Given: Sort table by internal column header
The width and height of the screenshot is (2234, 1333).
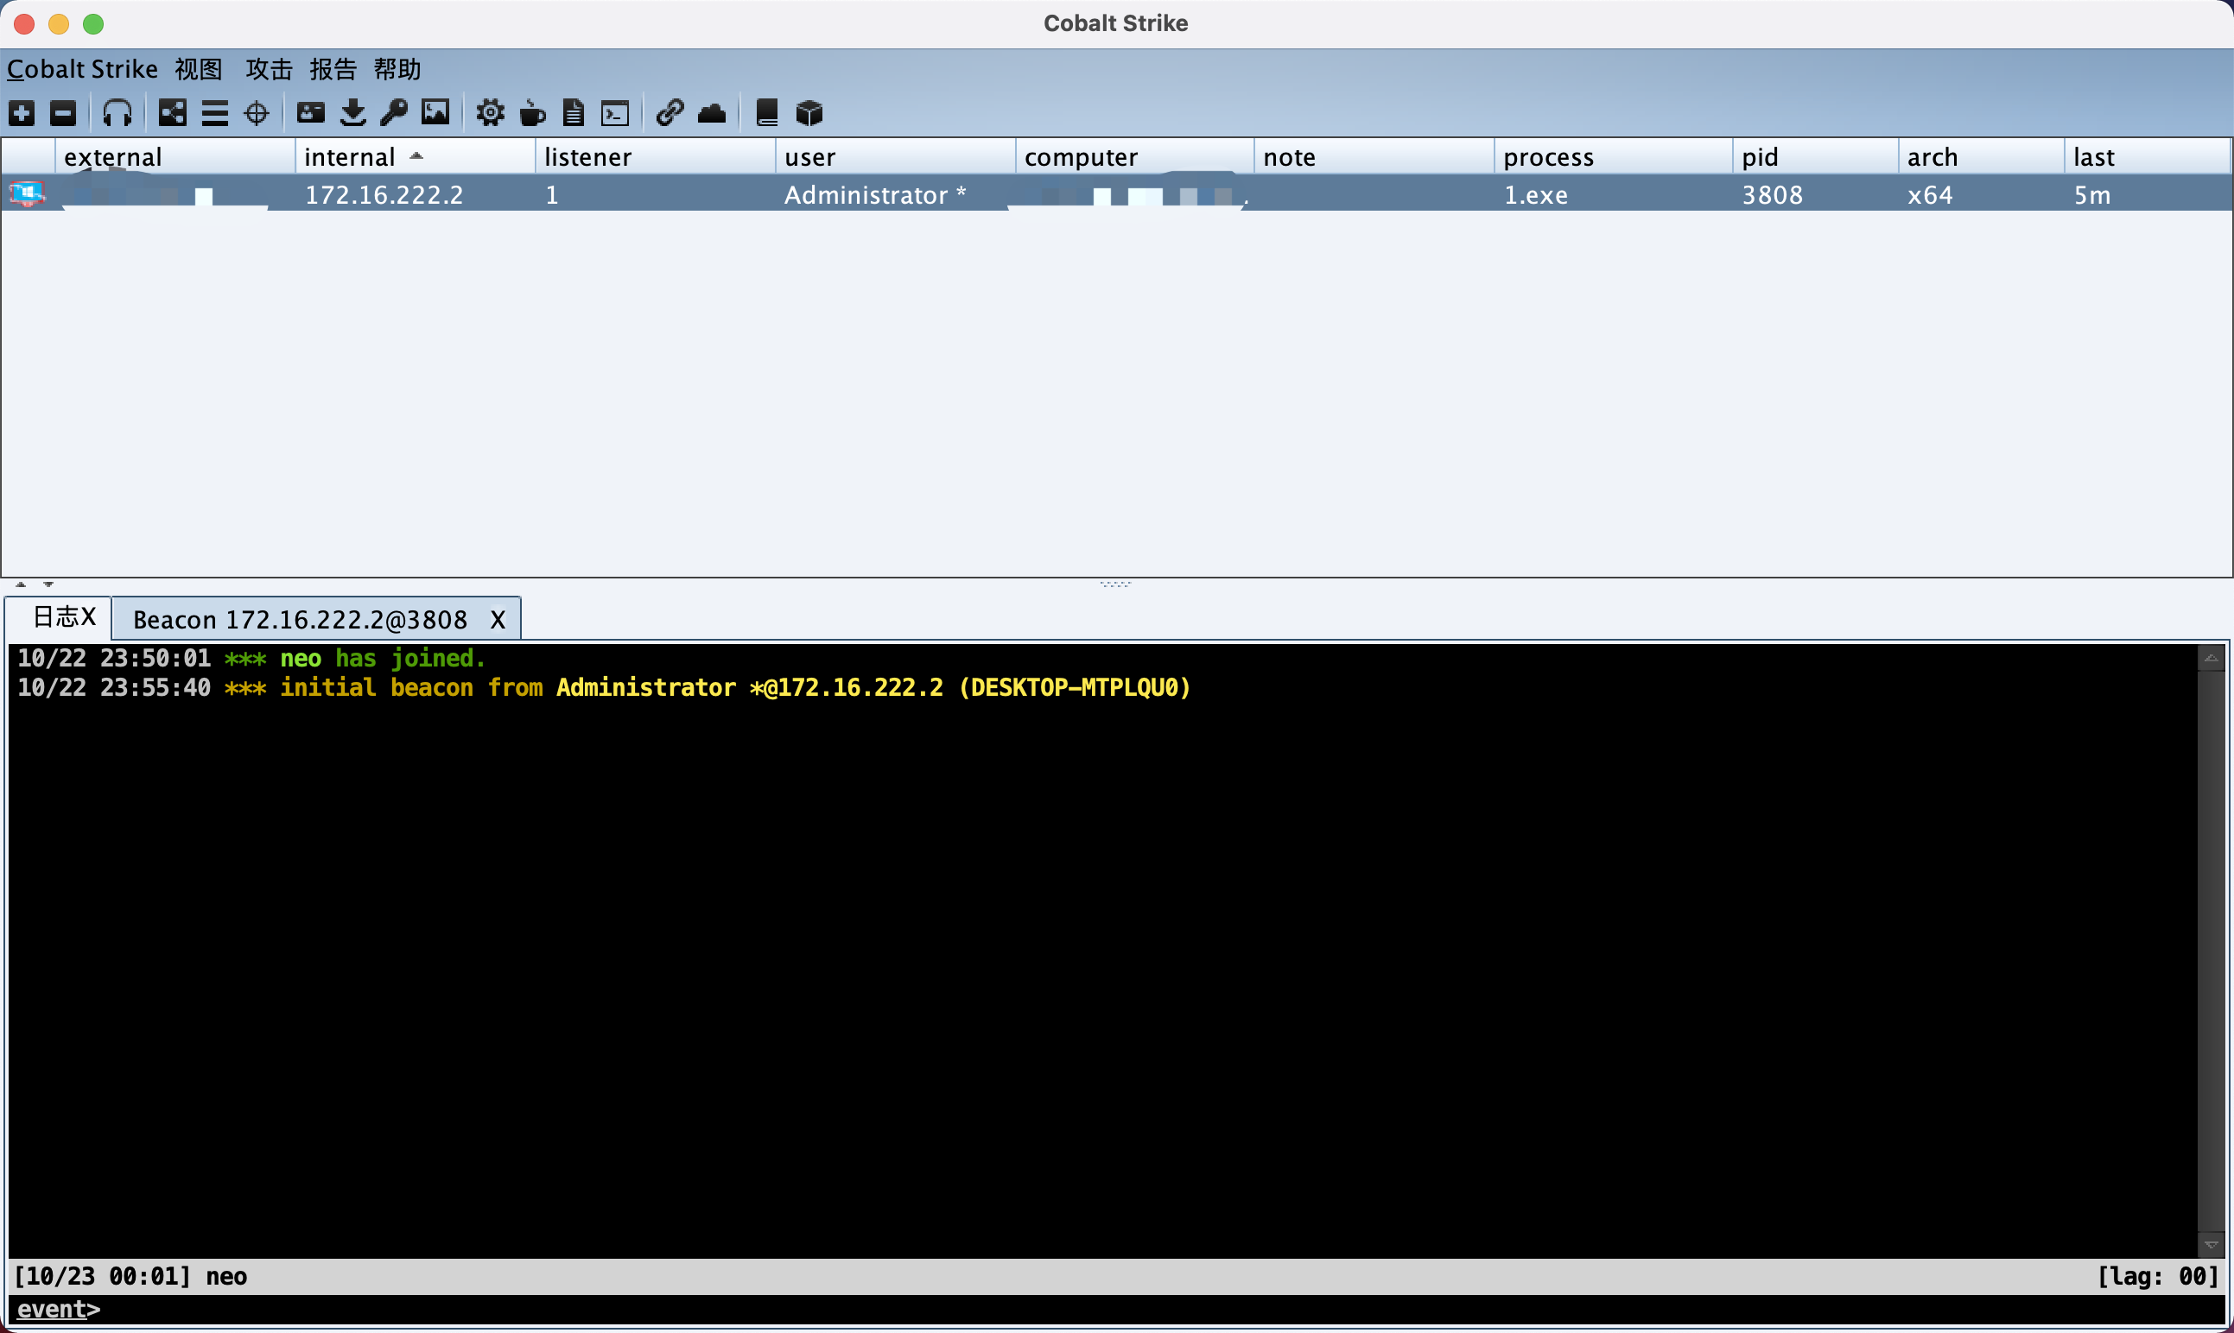Looking at the screenshot, I should (351, 157).
